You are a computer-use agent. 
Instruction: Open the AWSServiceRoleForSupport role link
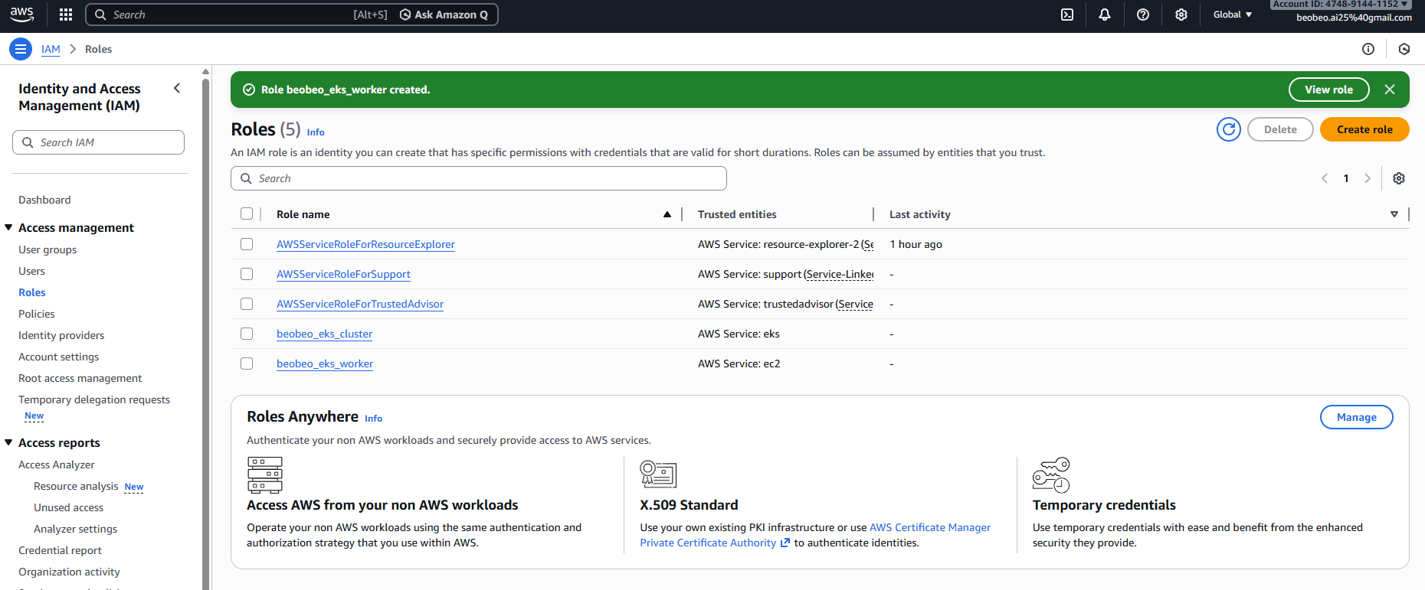tap(343, 274)
